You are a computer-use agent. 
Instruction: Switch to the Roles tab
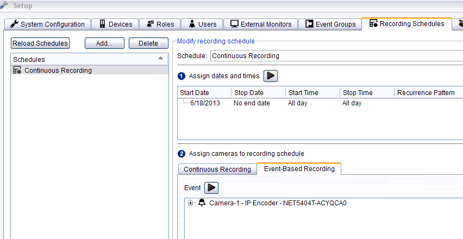point(160,24)
